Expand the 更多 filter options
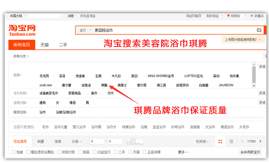This screenshot has height=163, width=269. tap(183, 152)
